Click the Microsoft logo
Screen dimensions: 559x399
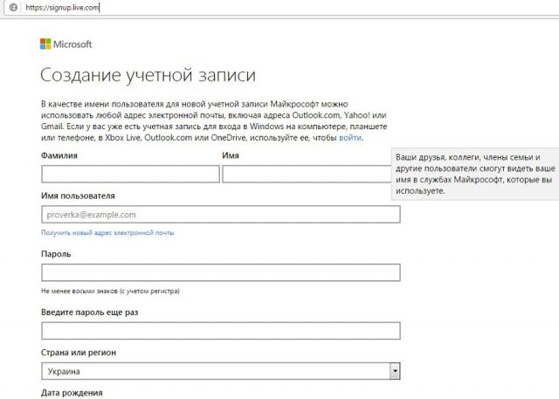66,45
